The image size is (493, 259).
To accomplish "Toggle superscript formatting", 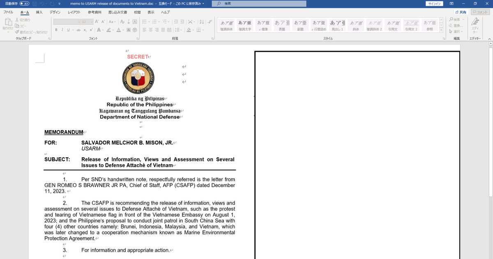I will [x=91, y=30].
